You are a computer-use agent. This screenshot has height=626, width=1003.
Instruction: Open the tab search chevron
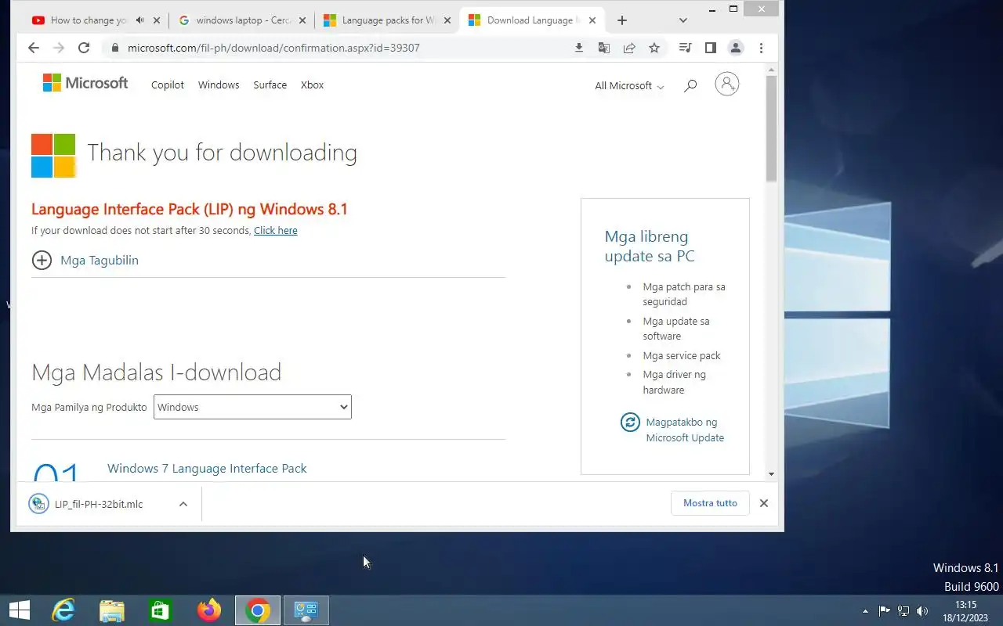coord(683,20)
